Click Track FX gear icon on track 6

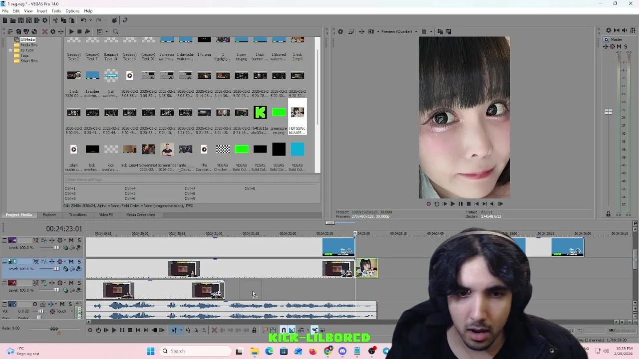click(x=60, y=283)
